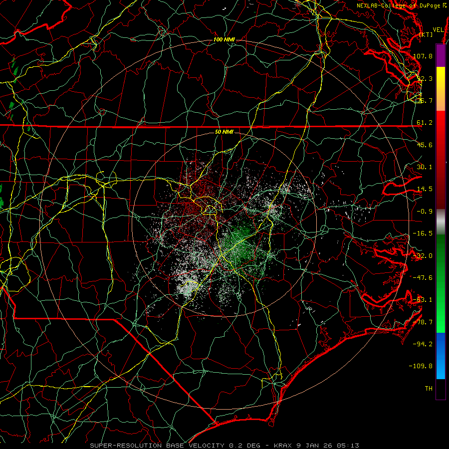Select the -32.0 value on the velocity scale
This screenshot has height=449, width=449.
pos(423,256)
